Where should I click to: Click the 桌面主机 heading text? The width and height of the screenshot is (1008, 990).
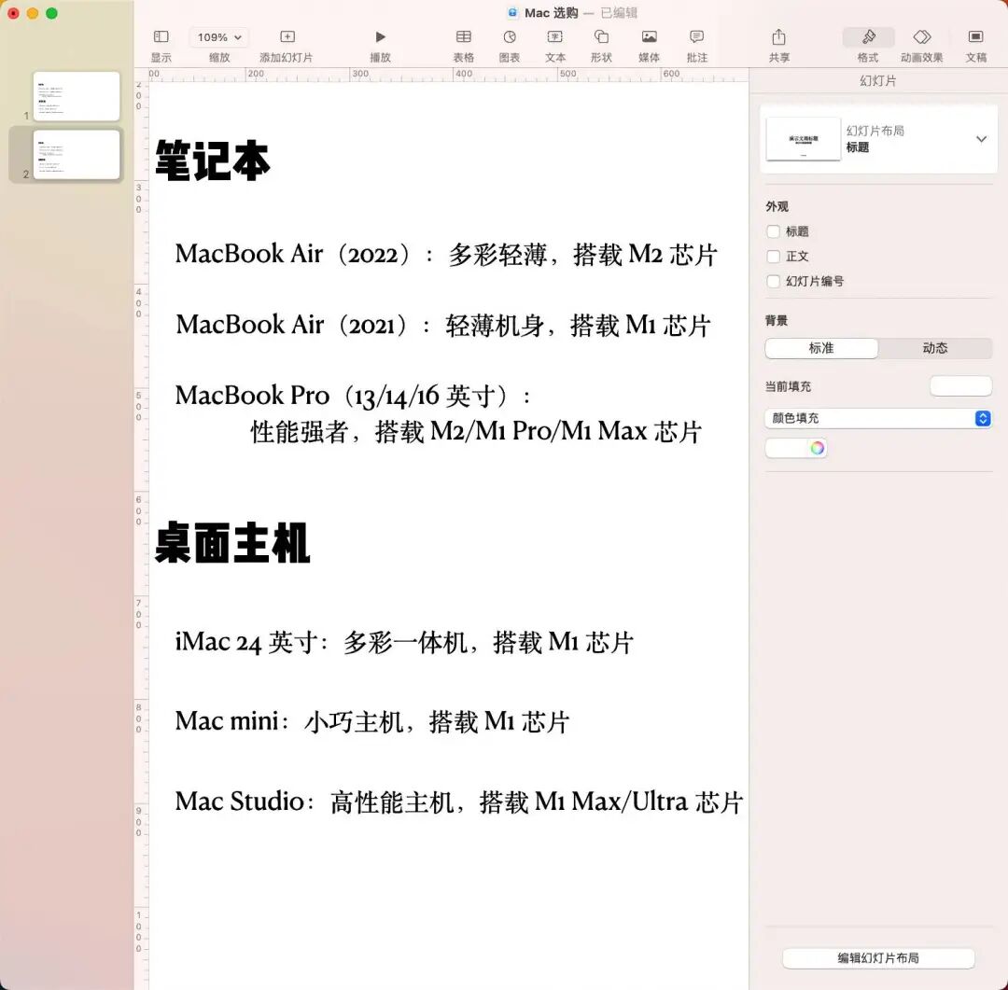coord(232,543)
